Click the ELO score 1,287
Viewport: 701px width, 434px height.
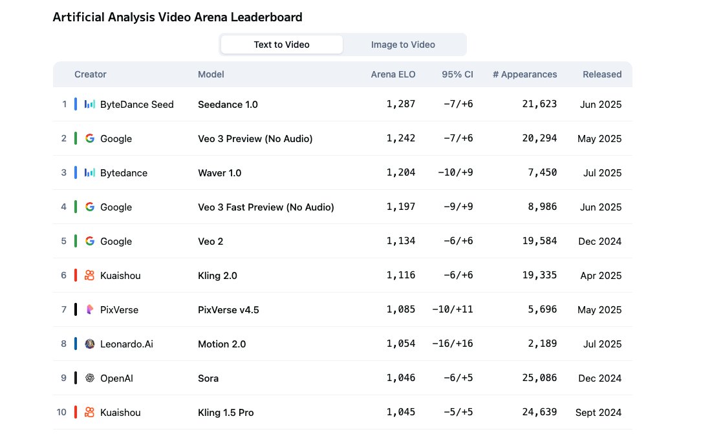coord(400,104)
